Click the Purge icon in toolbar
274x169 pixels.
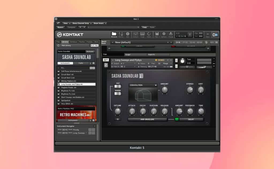click(171, 34)
